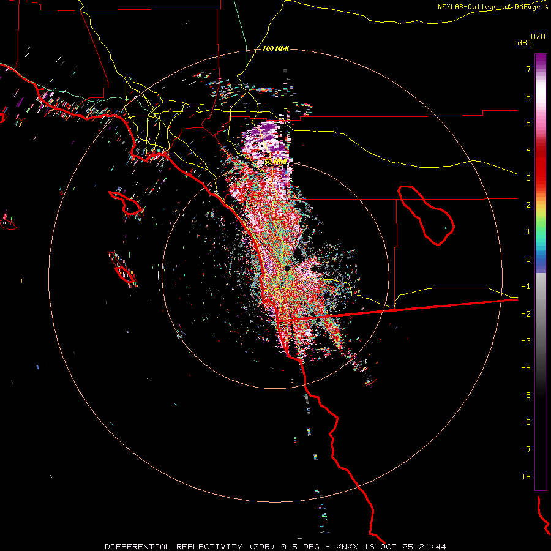
Task: Select the -7 dB tick label
Action: click(526, 449)
